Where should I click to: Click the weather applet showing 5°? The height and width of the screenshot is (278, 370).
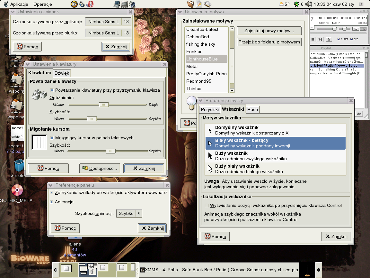tap(284, 4)
